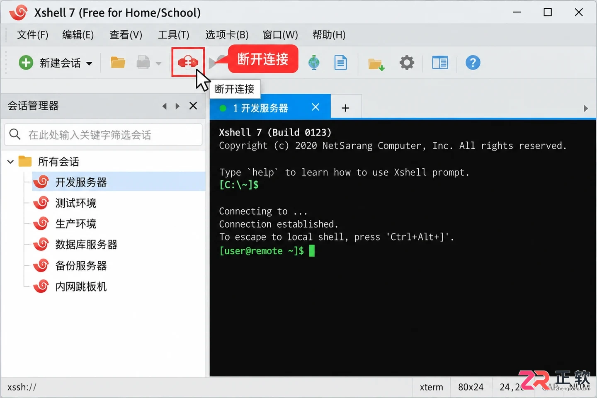This screenshot has height=398, width=597.
Task: Click the green plus New Session icon
Action: click(x=26, y=63)
